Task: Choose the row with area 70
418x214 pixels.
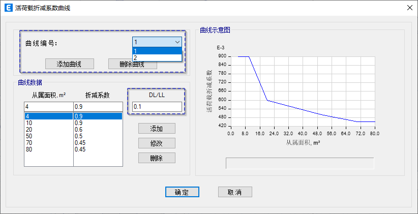Action: (48, 143)
